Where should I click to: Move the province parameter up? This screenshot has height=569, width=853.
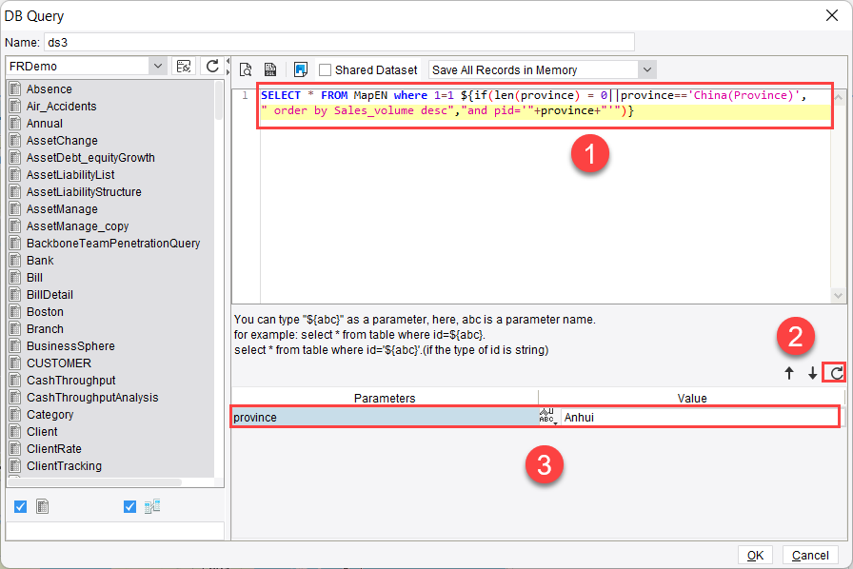788,372
